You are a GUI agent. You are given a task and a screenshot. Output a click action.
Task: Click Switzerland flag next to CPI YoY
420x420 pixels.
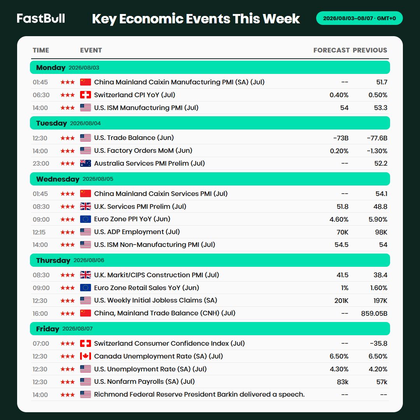pos(86,95)
